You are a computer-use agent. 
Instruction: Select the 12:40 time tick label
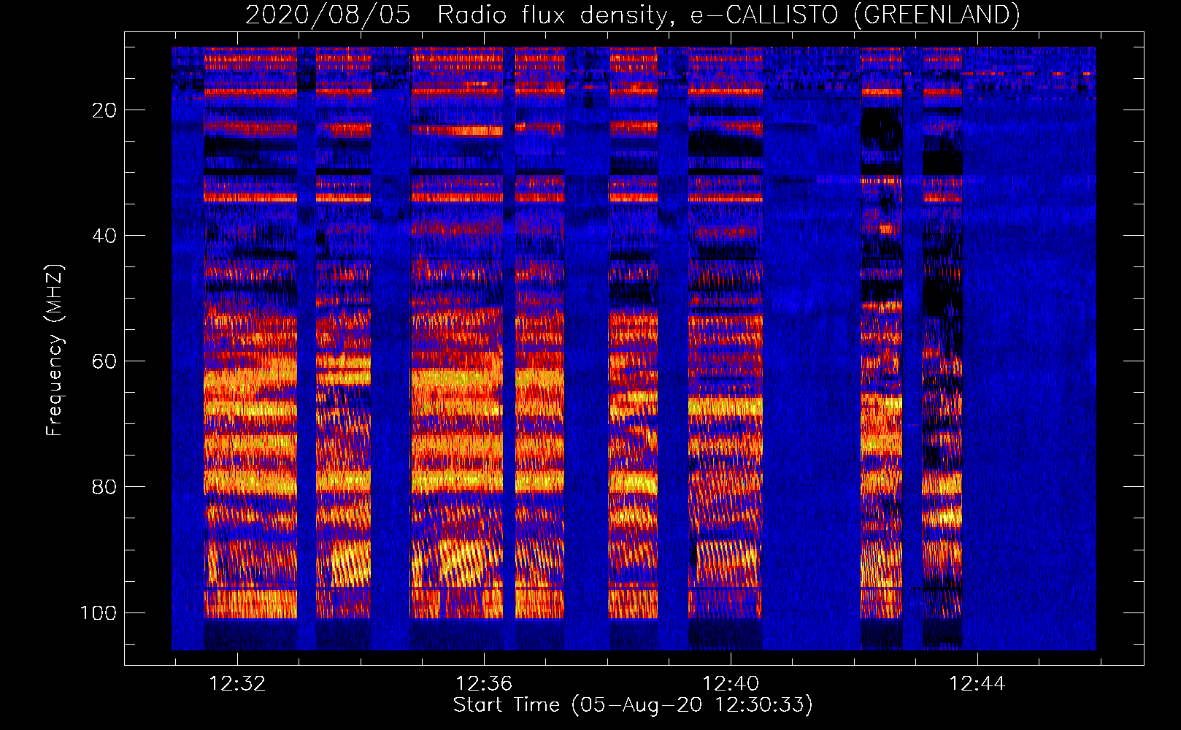[731, 684]
